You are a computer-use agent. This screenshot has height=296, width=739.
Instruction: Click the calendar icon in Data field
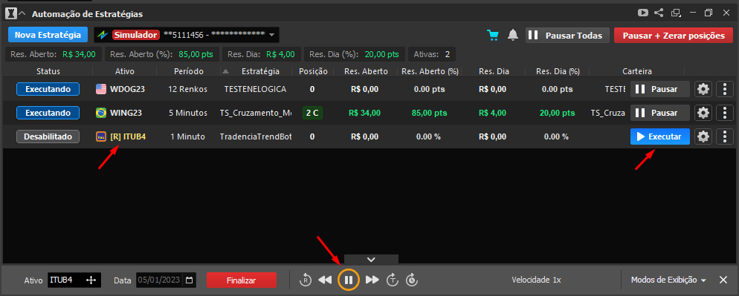(x=189, y=280)
